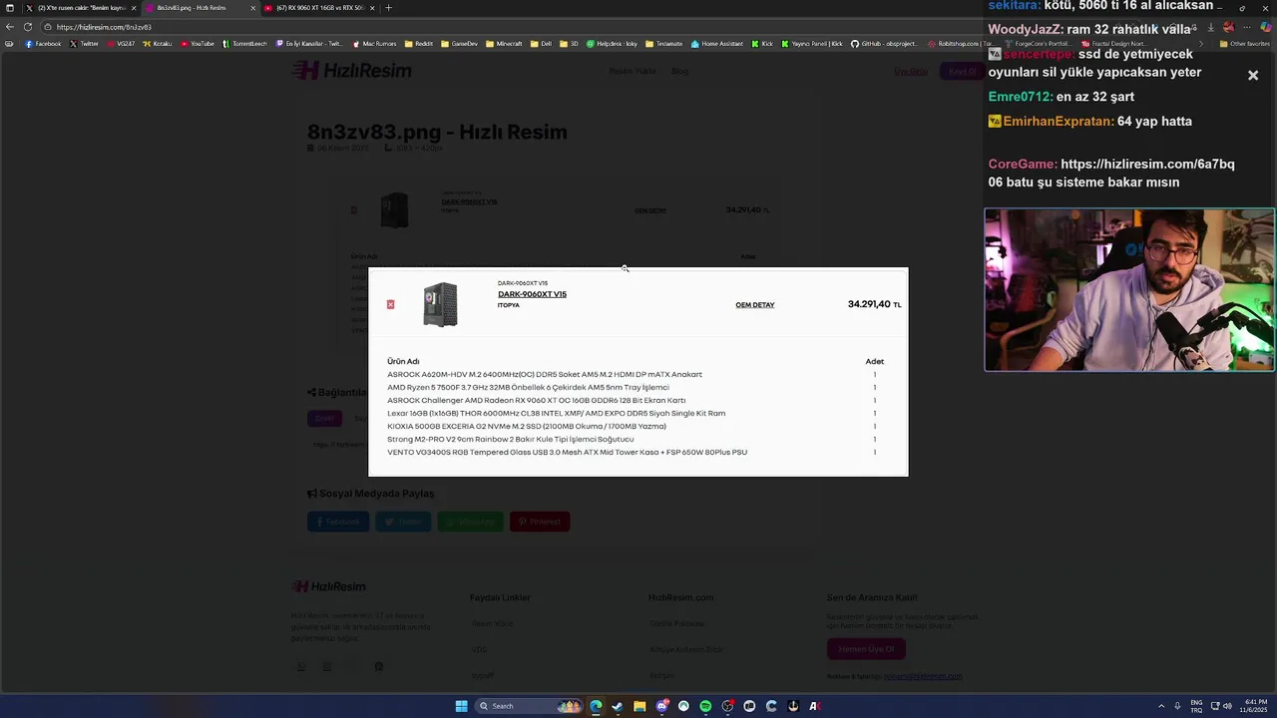Open the Twitter bookmark

pyautogui.click(x=84, y=44)
